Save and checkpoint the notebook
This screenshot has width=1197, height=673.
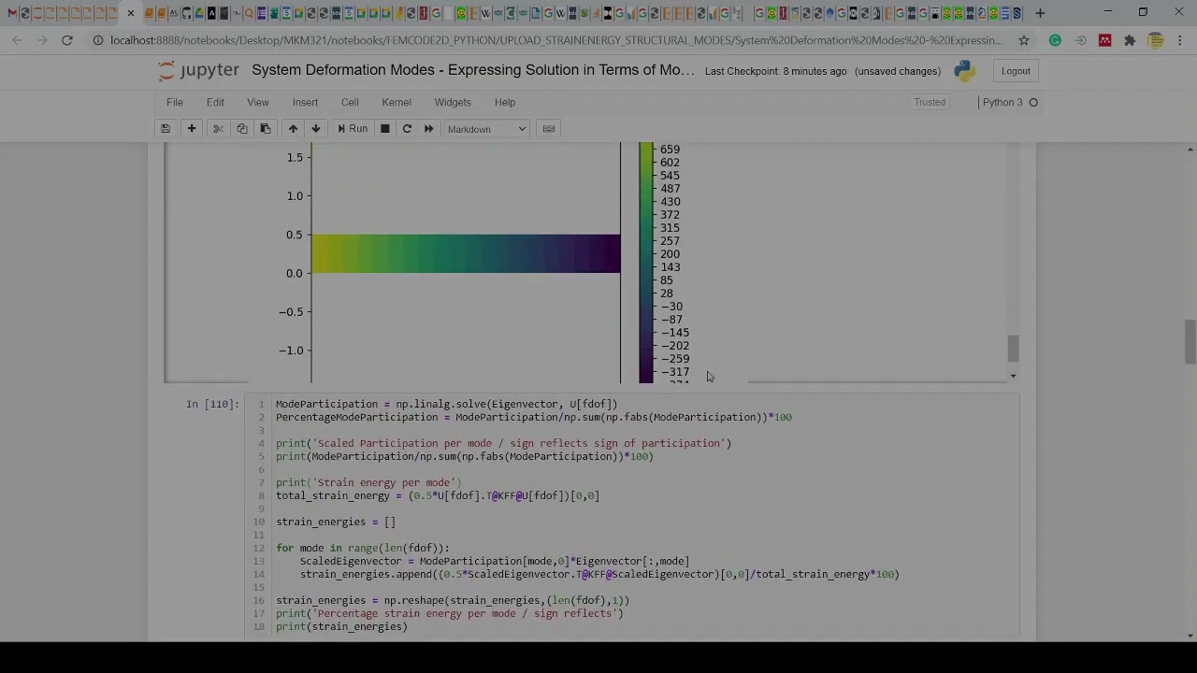coord(166,129)
